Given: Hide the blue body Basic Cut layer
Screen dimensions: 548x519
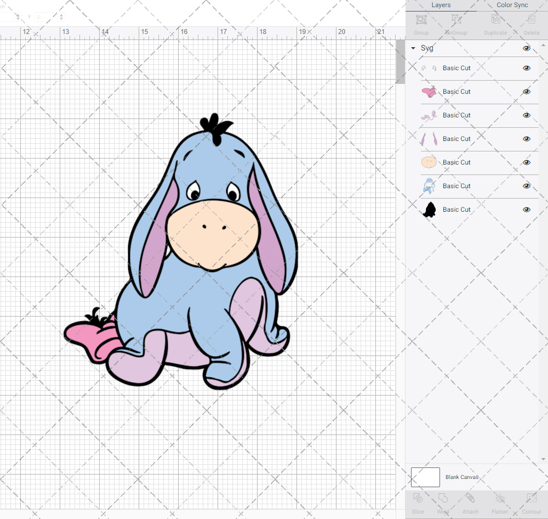Looking at the screenshot, I should [x=526, y=186].
